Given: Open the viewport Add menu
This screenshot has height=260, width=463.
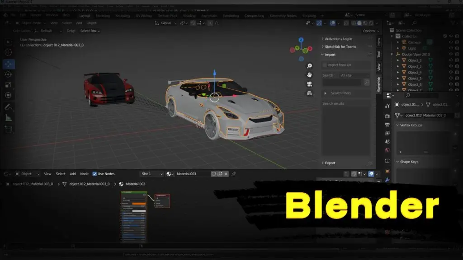Looking at the screenshot, I should point(79,23).
